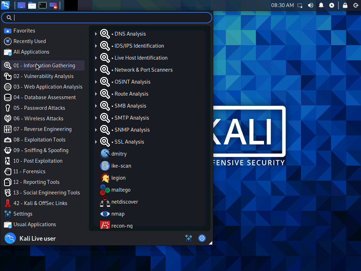Open the volume control in system tray
Viewport: 361px width, 271px height.
click(311, 5)
